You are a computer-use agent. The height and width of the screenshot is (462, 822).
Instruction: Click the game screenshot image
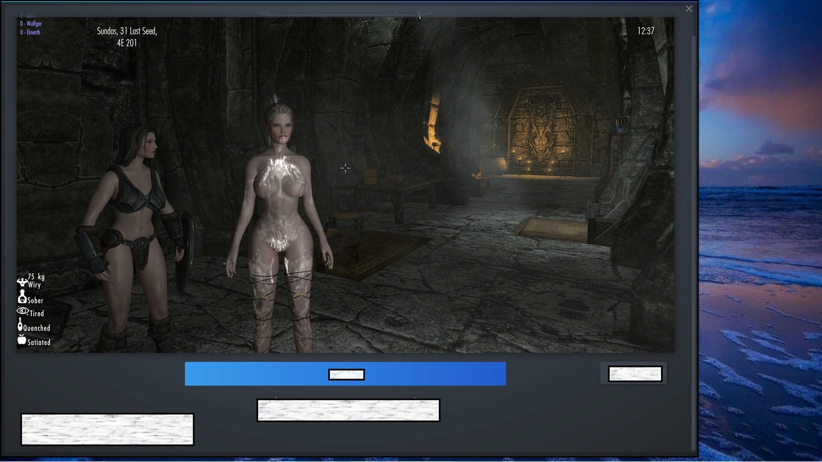(345, 185)
